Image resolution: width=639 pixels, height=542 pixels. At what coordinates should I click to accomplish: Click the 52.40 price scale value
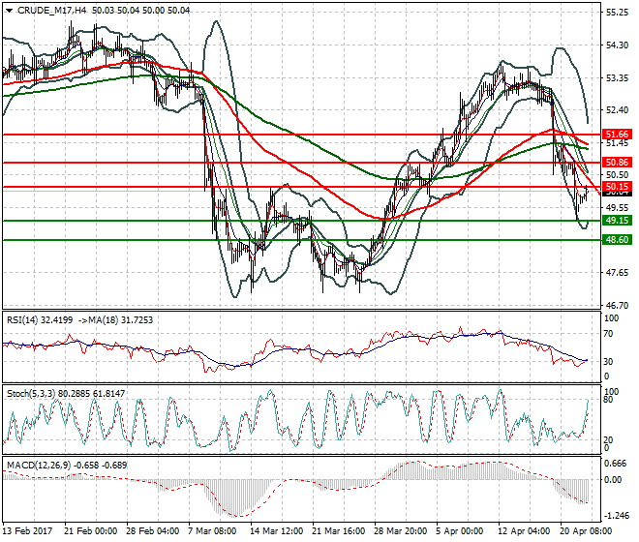tap(617, 110)
